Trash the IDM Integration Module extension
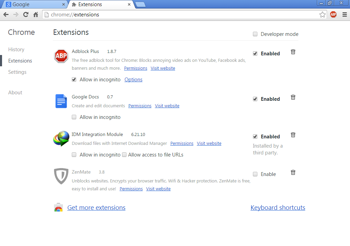 (293, 135)
